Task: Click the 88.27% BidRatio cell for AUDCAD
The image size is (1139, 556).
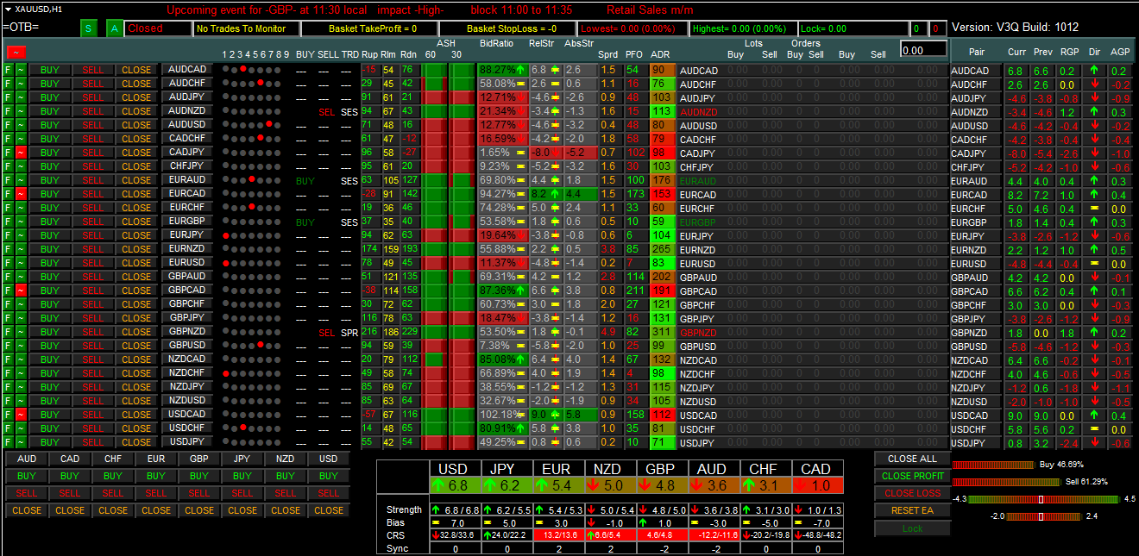Action: pos(502,70)
